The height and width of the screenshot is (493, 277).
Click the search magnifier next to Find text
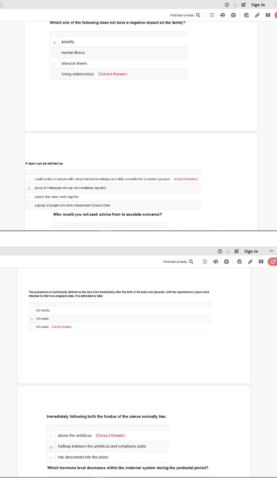pyautogui.click(x=198, y=15)
